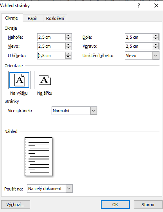Decrease the Dole margin with down arrow

coord(156,39)
